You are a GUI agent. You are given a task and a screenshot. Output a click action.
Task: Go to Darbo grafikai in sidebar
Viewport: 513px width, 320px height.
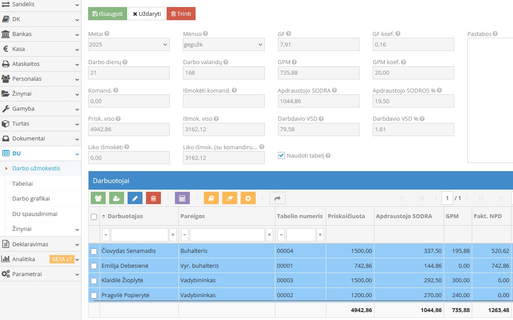click(31, 198)
